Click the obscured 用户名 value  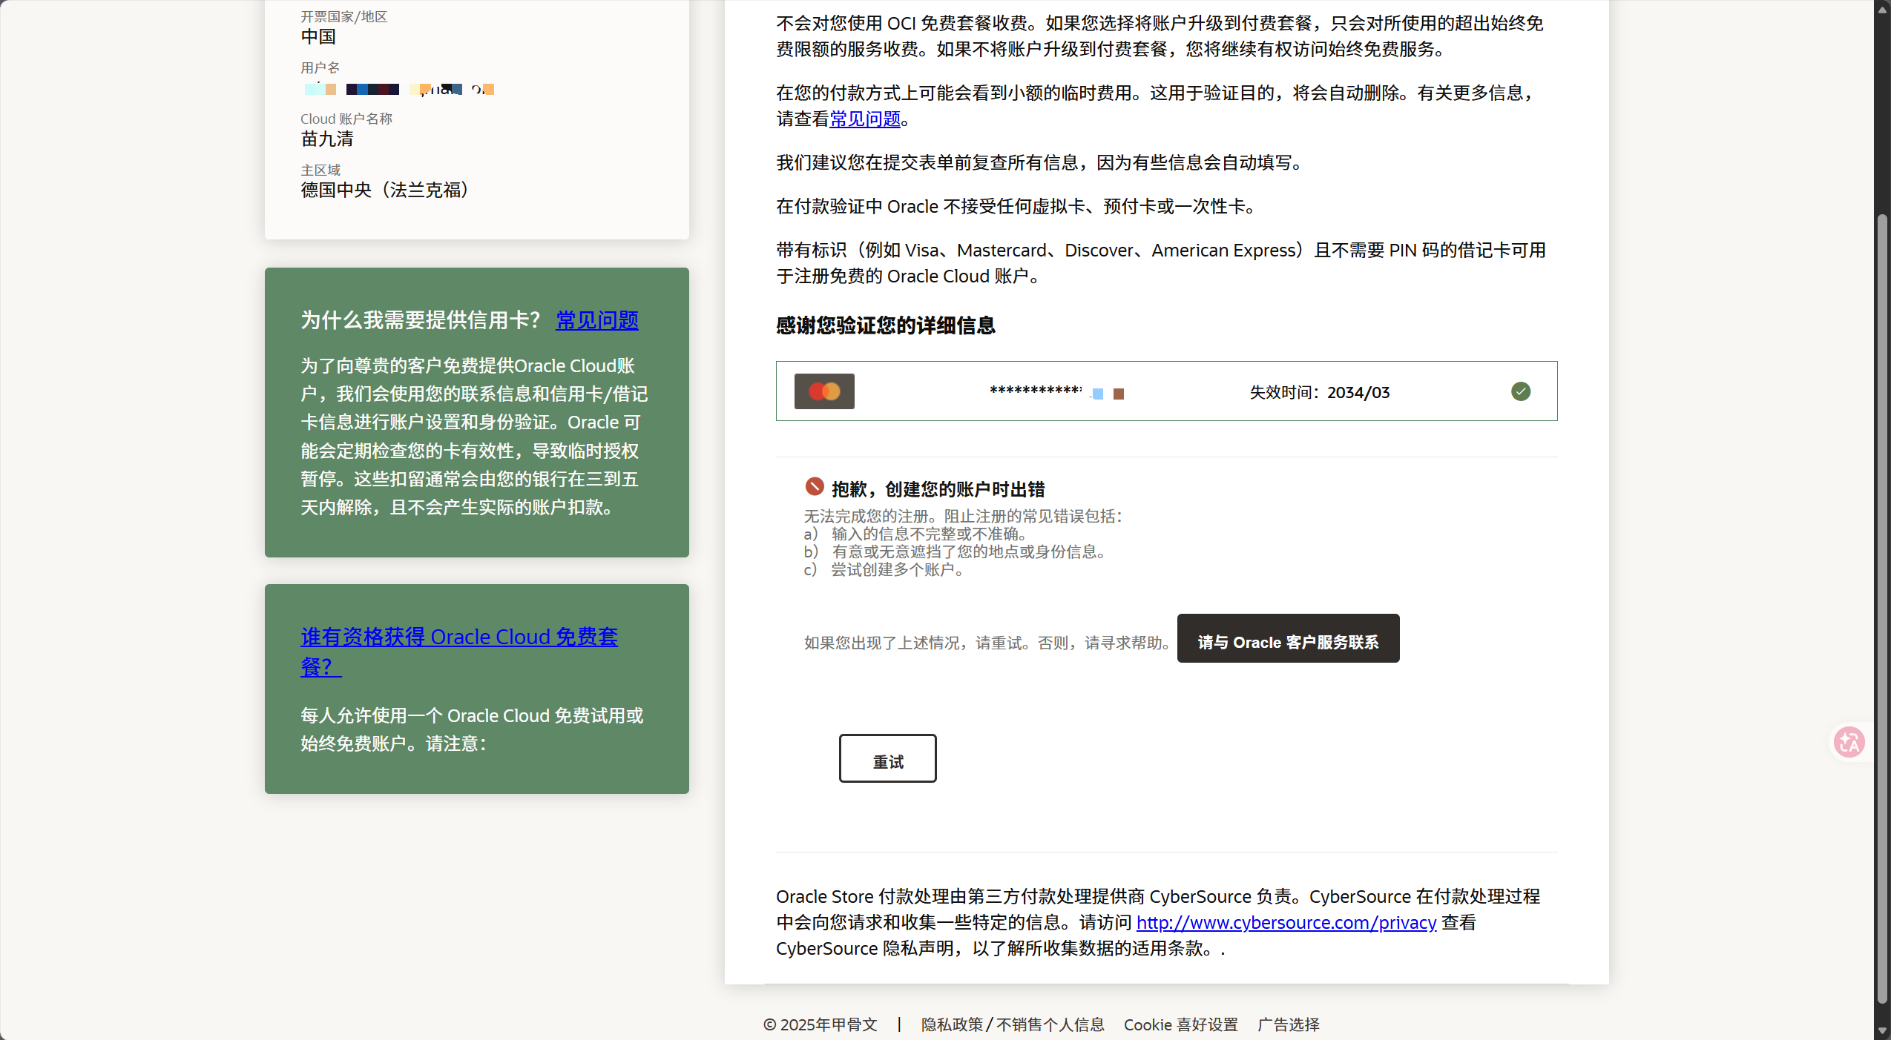point(398,89)
